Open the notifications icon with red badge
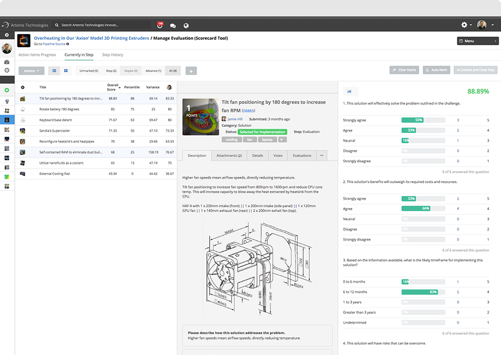The height and width of the screenshot is (355, 501). tap(160, 25)
